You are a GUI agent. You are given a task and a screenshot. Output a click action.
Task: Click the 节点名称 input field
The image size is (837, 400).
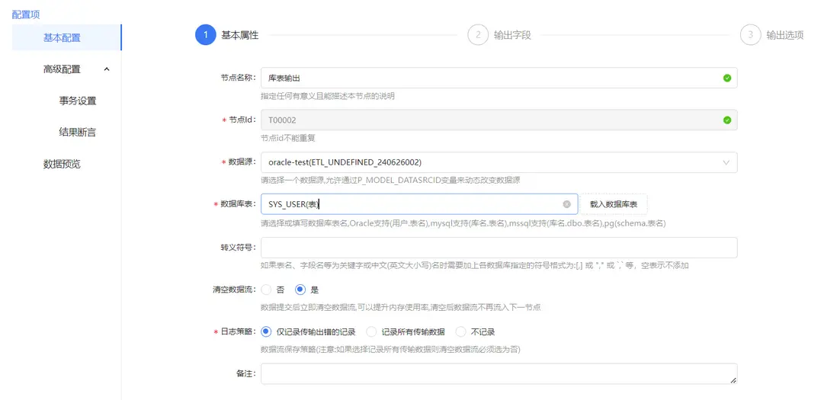499,78
